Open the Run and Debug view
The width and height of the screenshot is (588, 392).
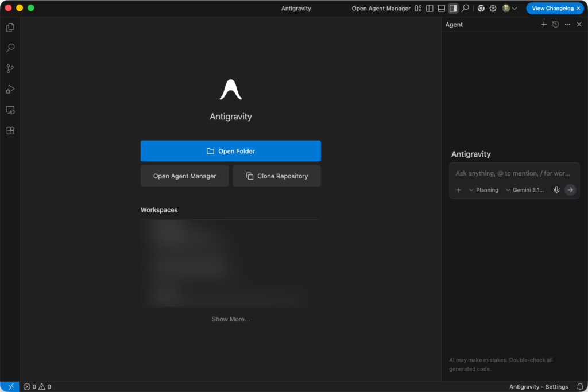tap(10, 90)
